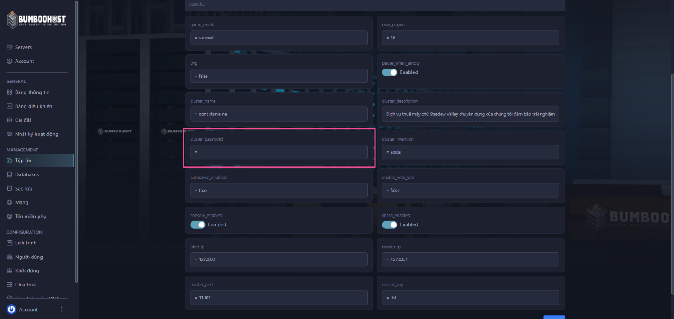The width and height of the screenshot is (674, 319).
Task: Open Nhật ký hoạt động eye icon
Action: click(x=10, y=134)
